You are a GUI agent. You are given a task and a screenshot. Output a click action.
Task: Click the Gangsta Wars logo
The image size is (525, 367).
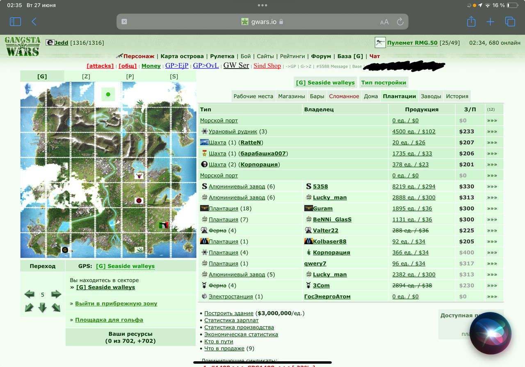click(x=22, y=46)
